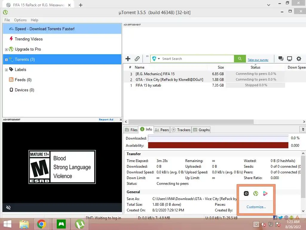
Task: Select FIFA 15 by xatab torrent
Action: 148,85
